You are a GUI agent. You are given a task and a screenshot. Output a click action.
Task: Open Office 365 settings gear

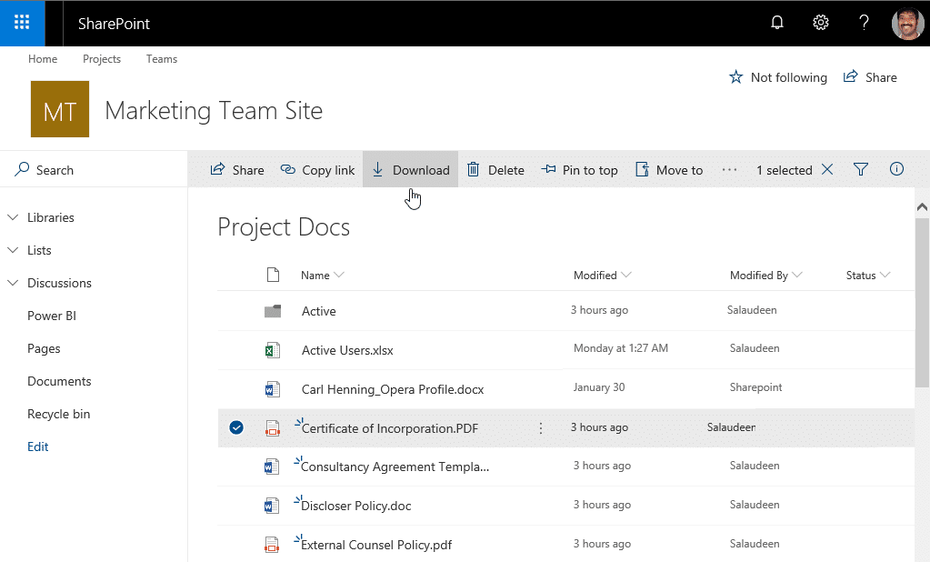pyautogui.click(x=820, y=22)
